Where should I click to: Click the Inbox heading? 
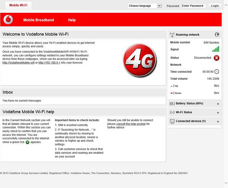(8, 92)
